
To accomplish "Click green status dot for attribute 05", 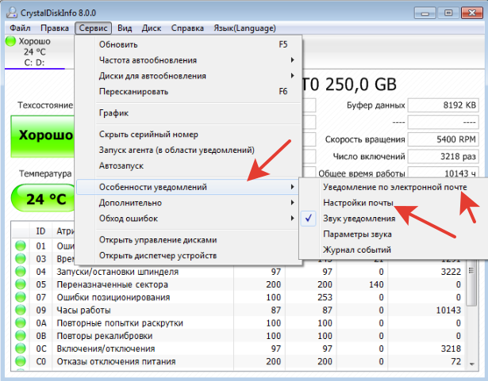I will 21,284.
